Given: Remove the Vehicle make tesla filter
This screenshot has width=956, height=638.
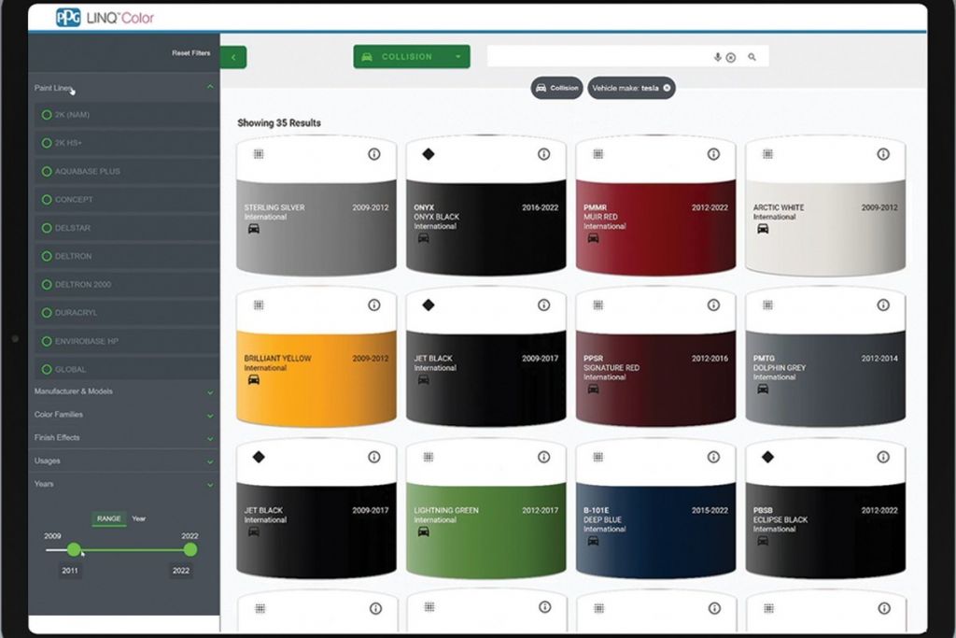Looking at the screenshot, I should (667, 88).
